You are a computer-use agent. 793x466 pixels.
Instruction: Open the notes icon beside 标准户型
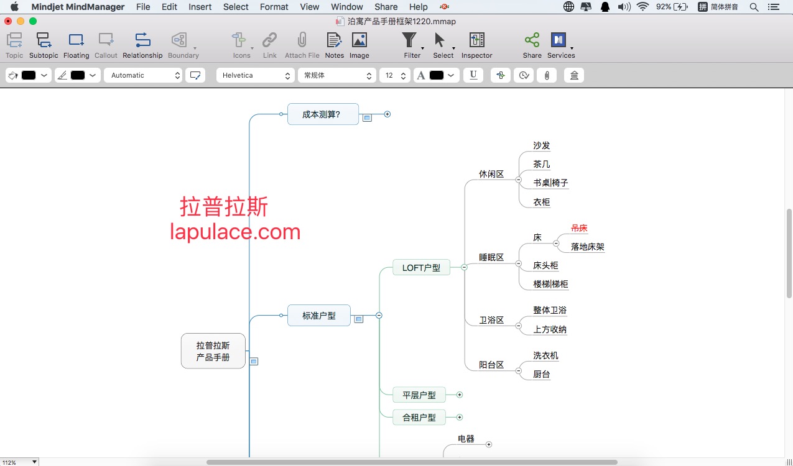358,319
